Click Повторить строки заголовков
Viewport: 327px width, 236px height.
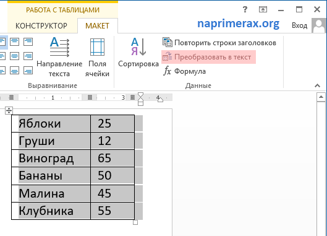coord(219,43)
